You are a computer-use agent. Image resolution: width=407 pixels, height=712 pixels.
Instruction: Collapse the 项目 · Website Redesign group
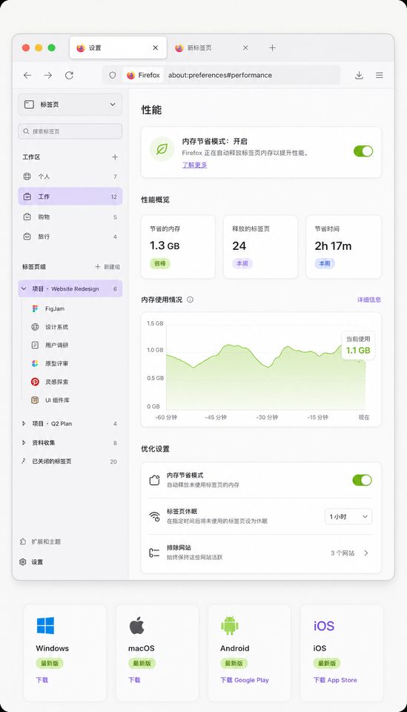[24, 289]
